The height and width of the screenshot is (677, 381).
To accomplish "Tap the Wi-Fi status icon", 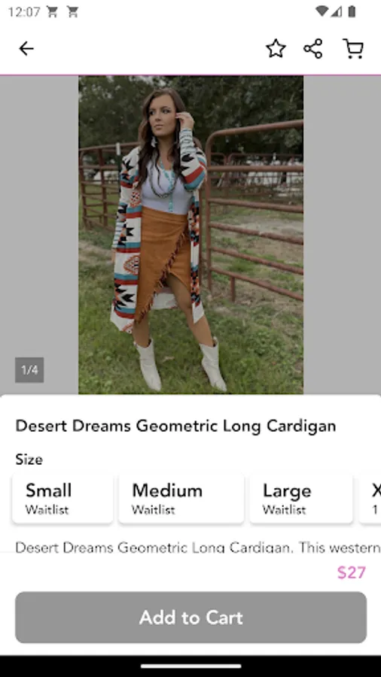I will (x=322, y=11).
